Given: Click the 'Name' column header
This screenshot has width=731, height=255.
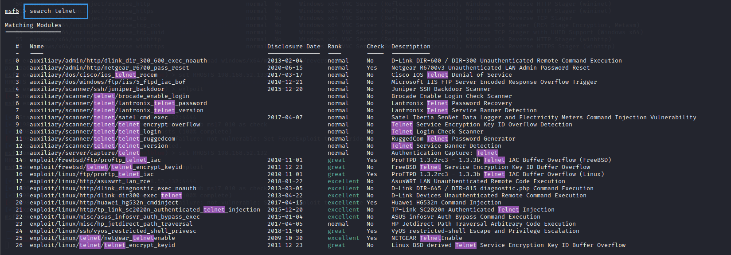Looking at the screenshot, I should coord(37,47).
